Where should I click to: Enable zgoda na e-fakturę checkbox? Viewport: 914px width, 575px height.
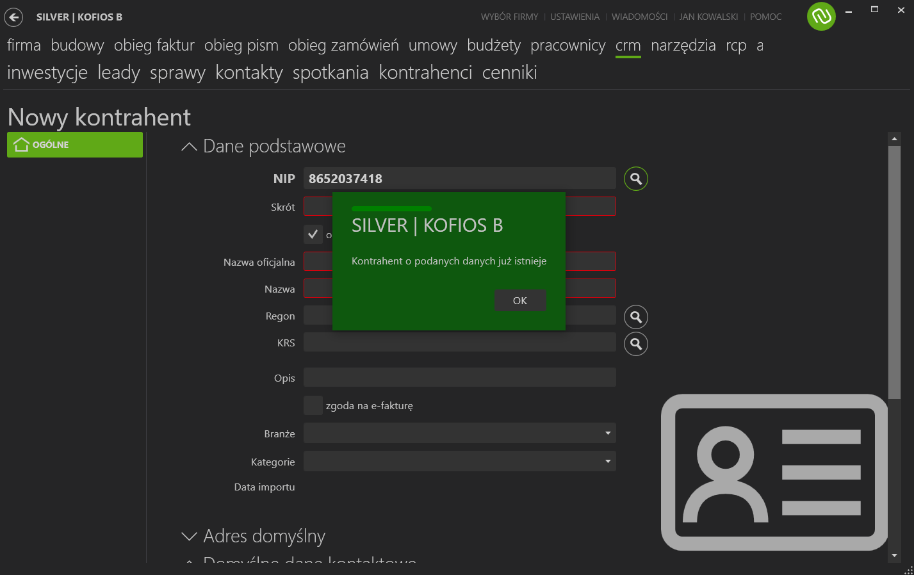pyautogui.click(x=313, y=405)
